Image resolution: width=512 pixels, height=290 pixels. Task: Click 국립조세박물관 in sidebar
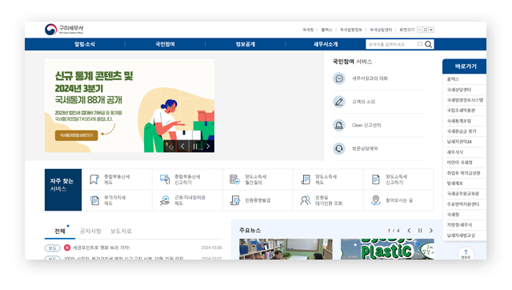point(461,111)
